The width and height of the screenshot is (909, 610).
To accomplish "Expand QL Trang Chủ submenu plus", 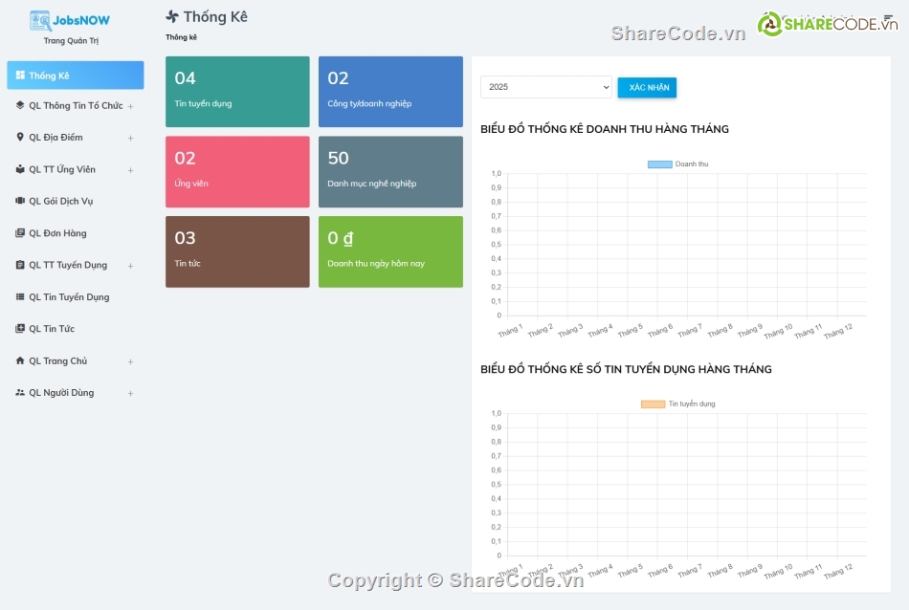I will tap(130, 361).
